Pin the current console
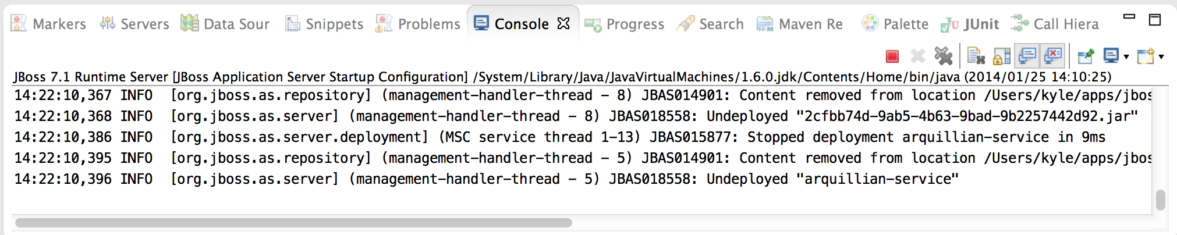 pos(1086,56)
